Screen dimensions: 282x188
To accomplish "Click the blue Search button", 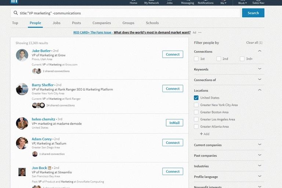I will click(x=253, y=13).
